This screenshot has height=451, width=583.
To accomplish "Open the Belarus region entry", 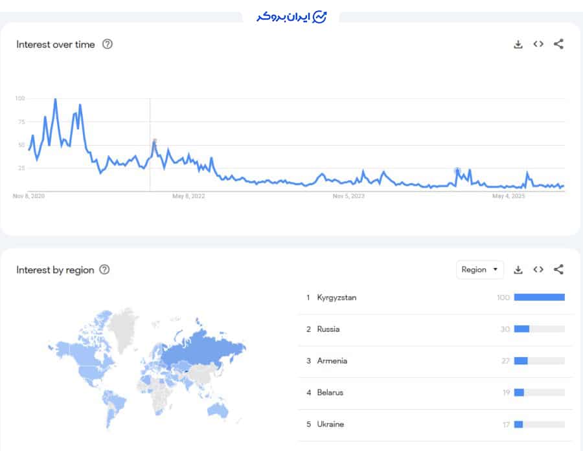I will (x=330, y=393).
